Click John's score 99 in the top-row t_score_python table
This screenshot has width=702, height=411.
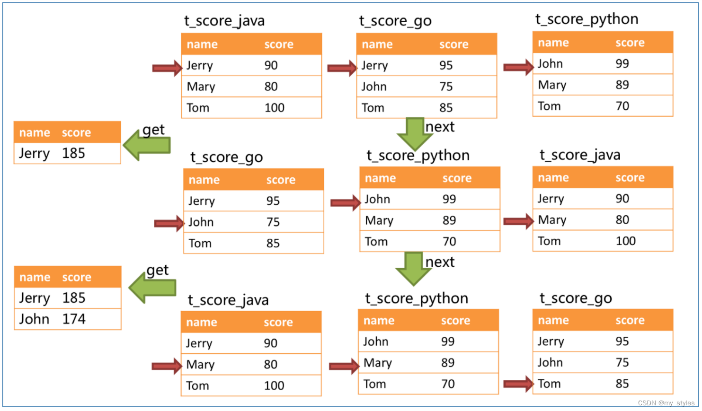coord(622,64)
